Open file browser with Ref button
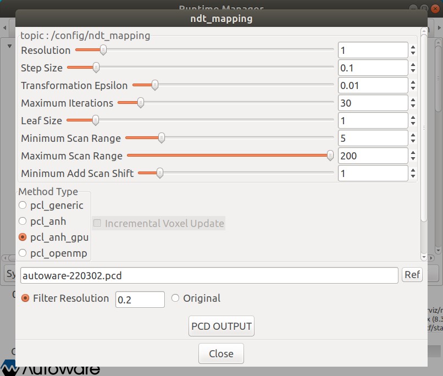Viewport: 443px width, 376px height. pyautogui.click(x=412, y=275)
